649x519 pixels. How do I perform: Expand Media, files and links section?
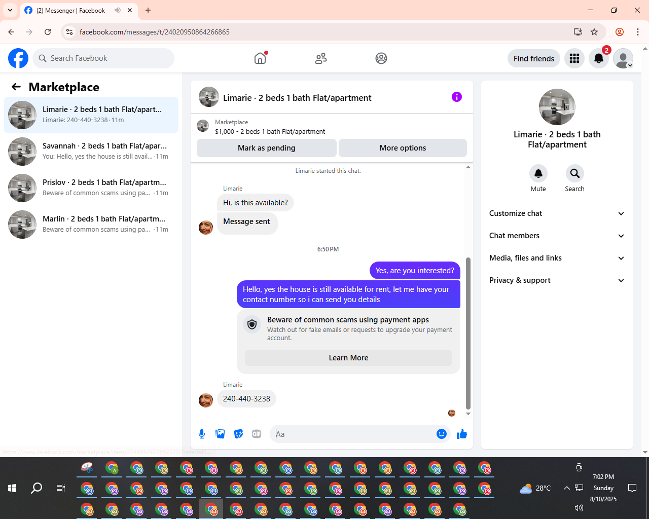(557, 258)
